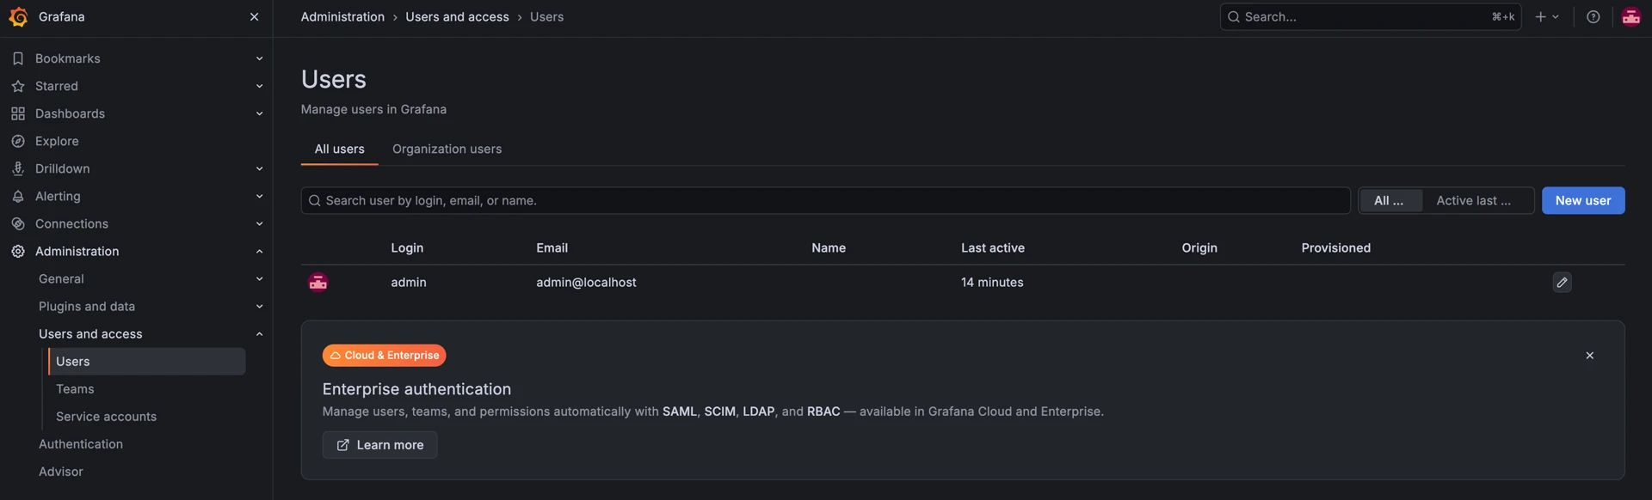Expand the Bookmarks section chevron
This screenshot has width=1652, height=500.
(x=259, y=58)
